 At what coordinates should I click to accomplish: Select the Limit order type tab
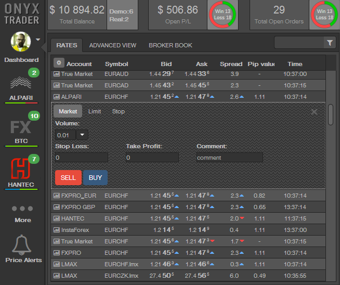coord(95,111)
